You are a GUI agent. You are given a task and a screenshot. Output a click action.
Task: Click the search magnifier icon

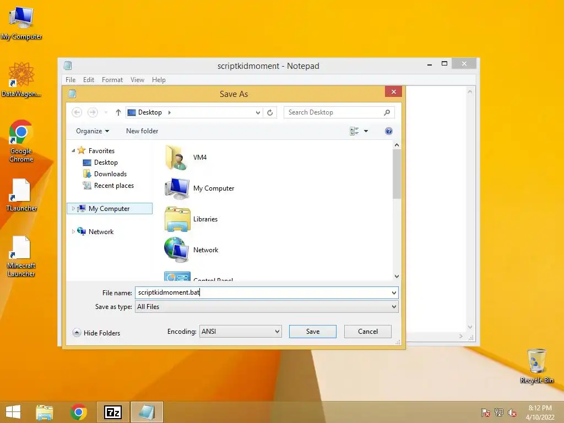coord(387,112)
